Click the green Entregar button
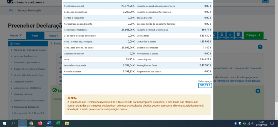This screenshot has width=278, height=127. (x=254, y=35)
